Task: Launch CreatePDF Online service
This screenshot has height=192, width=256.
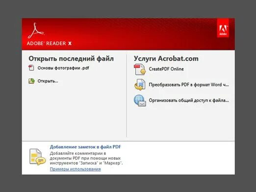Action: click(166, 69)
